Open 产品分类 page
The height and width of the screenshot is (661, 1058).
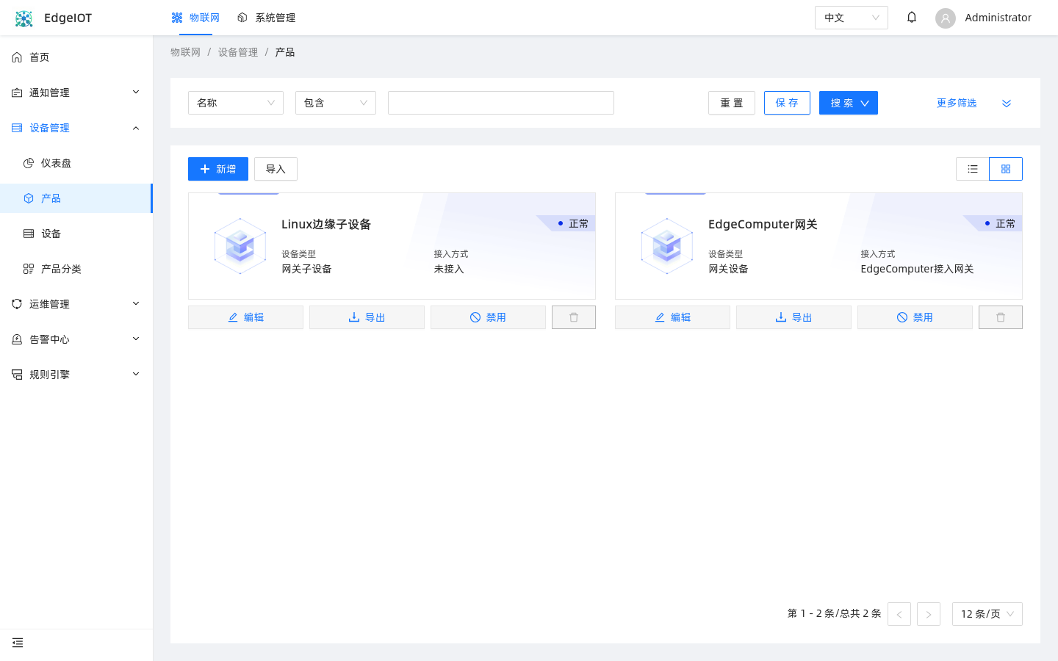tap(76, 269)
